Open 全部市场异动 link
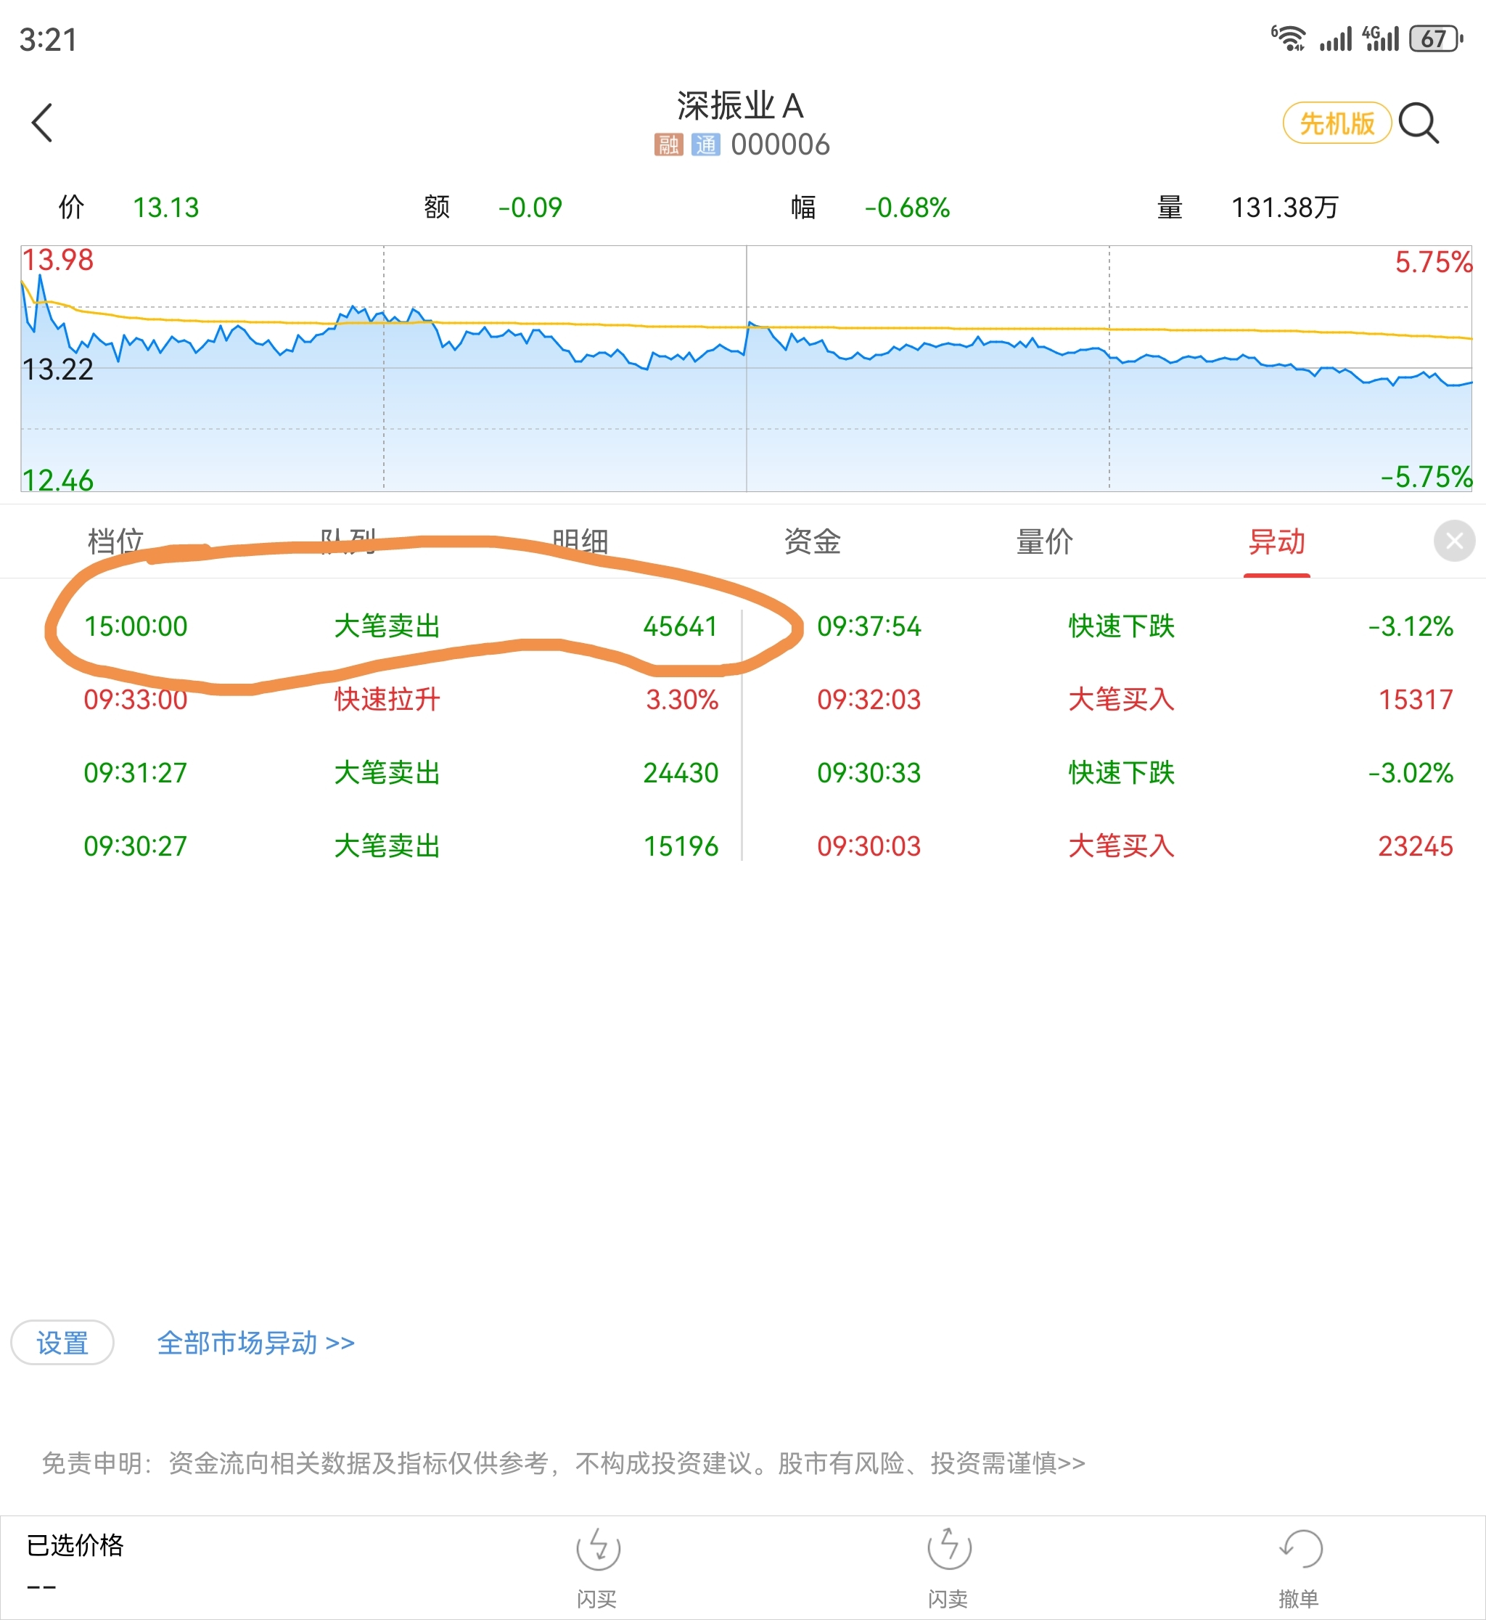 255,1343
